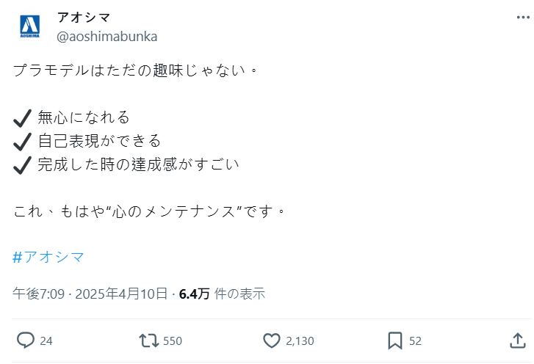Repost this tweet via the retweet icon
This screenshot has height=364, width=534.
148,341
